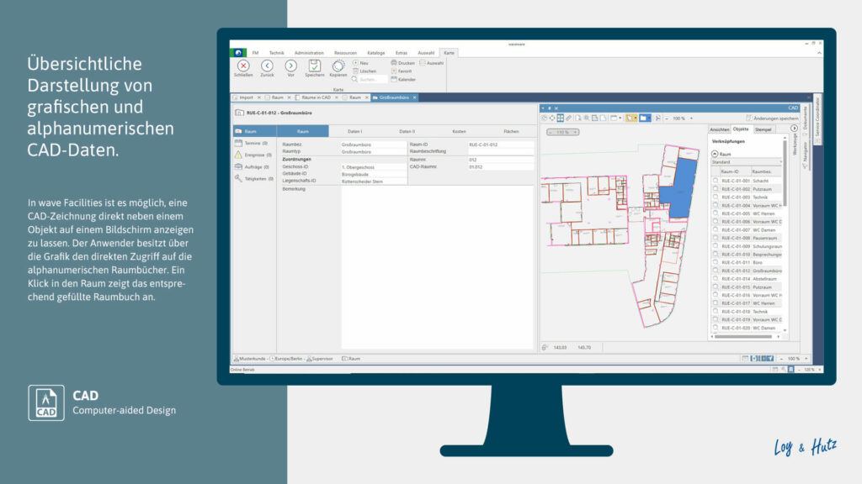Open the zoom percentage dropdown in CAD toolbar

[690, 117]
